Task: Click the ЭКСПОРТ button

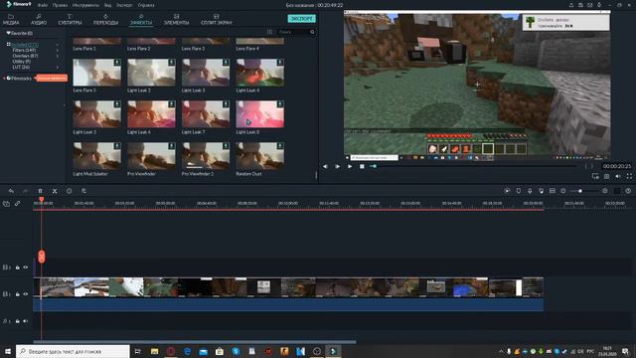Action: pos(301,19)
